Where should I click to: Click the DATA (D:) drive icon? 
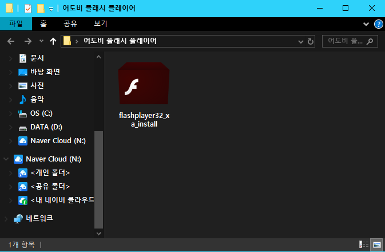coord(23,128)
